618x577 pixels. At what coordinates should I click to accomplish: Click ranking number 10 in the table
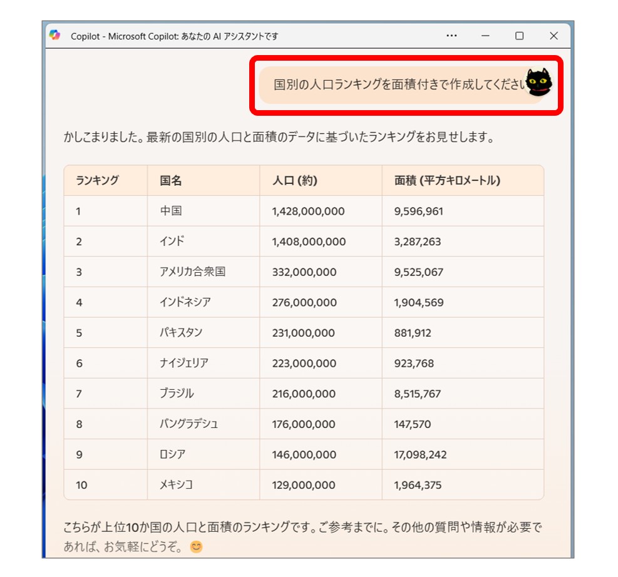tap(81, 485)
